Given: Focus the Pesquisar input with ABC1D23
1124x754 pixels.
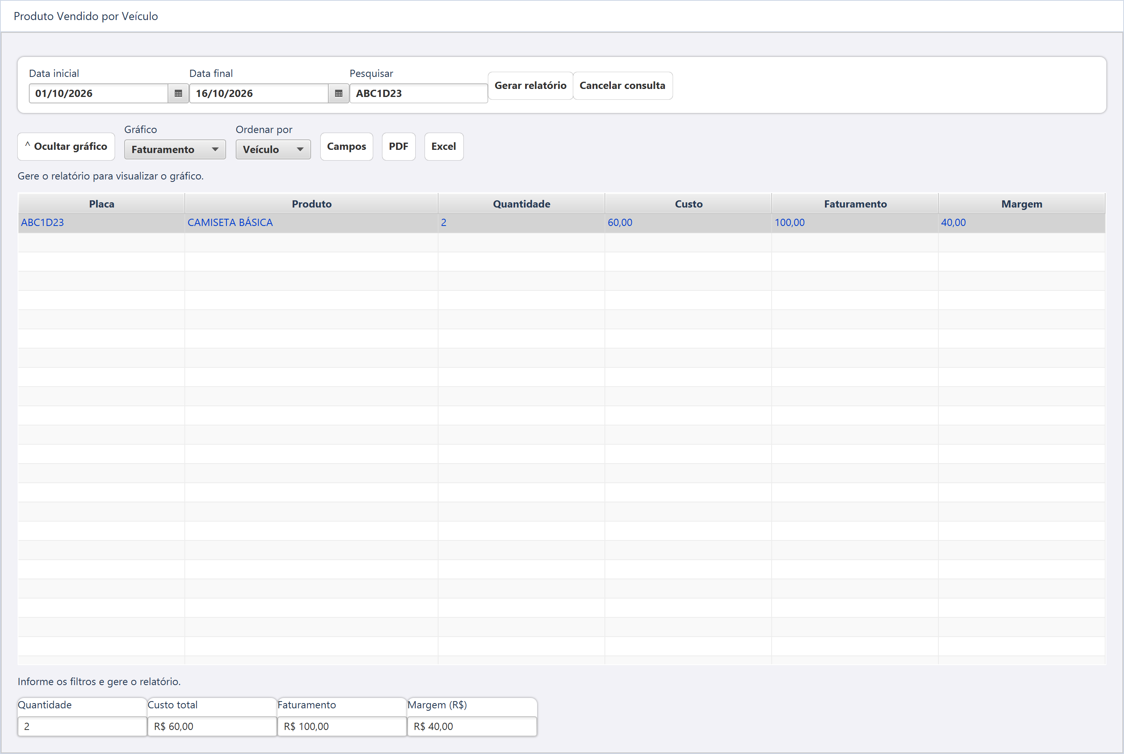Looking at the screenshot, I should tap(418, 93).
